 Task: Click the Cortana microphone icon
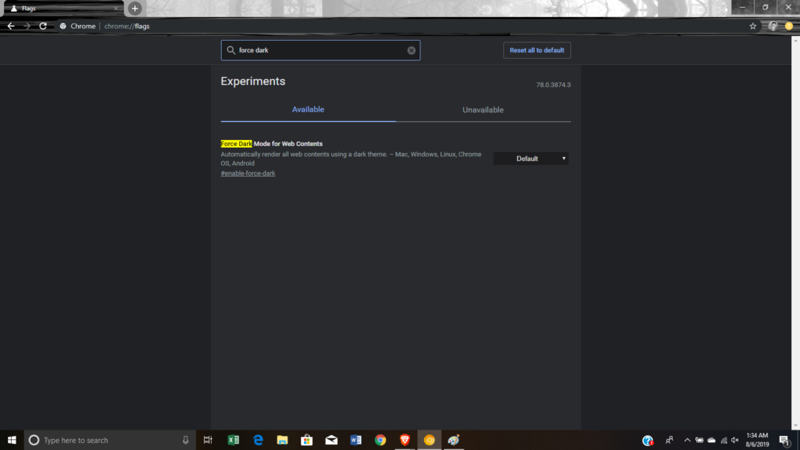pos(186,440)
